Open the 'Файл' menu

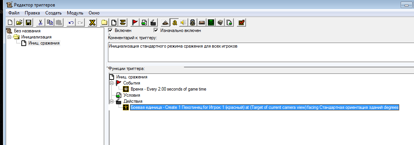click(x=14, y=13)
